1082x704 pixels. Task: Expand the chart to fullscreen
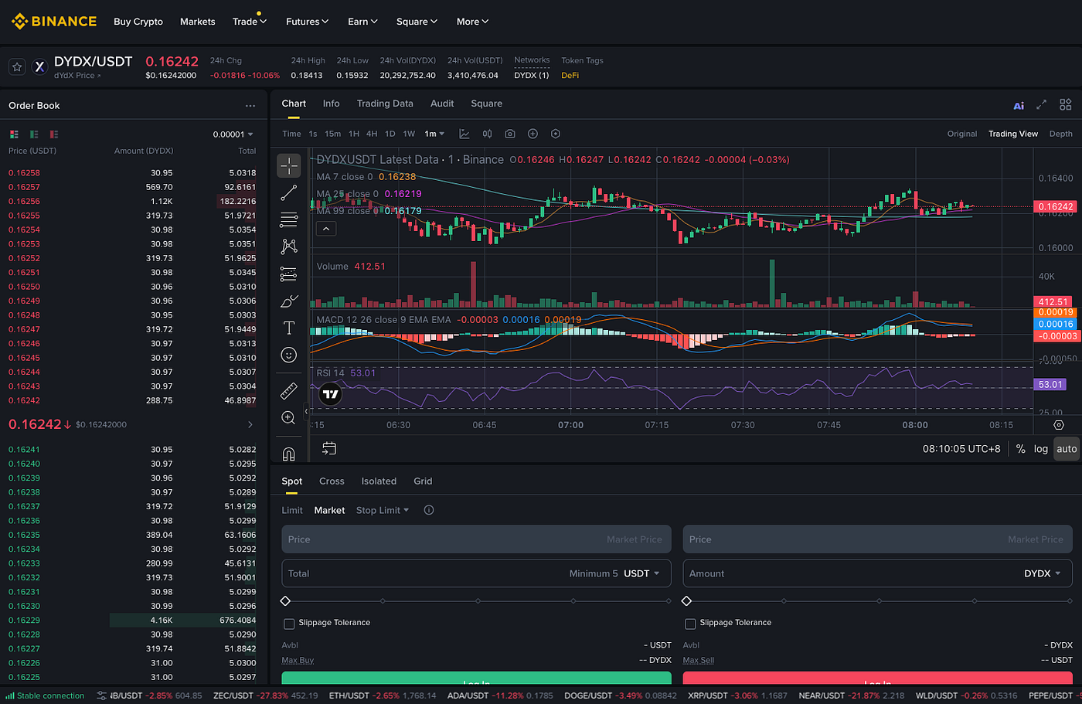[1041, 104]
